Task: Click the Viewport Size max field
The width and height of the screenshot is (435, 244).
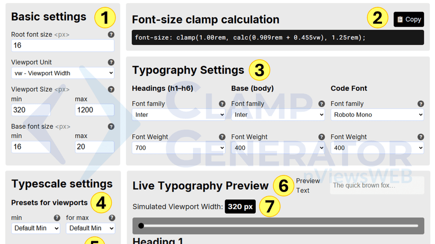Action: pyautogui.click(x=95, y=110)
